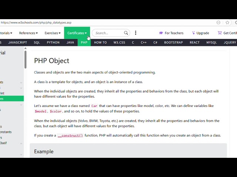
Task: Open the For Teachers link
Action: pyautogui.click(x=171, y=33)
